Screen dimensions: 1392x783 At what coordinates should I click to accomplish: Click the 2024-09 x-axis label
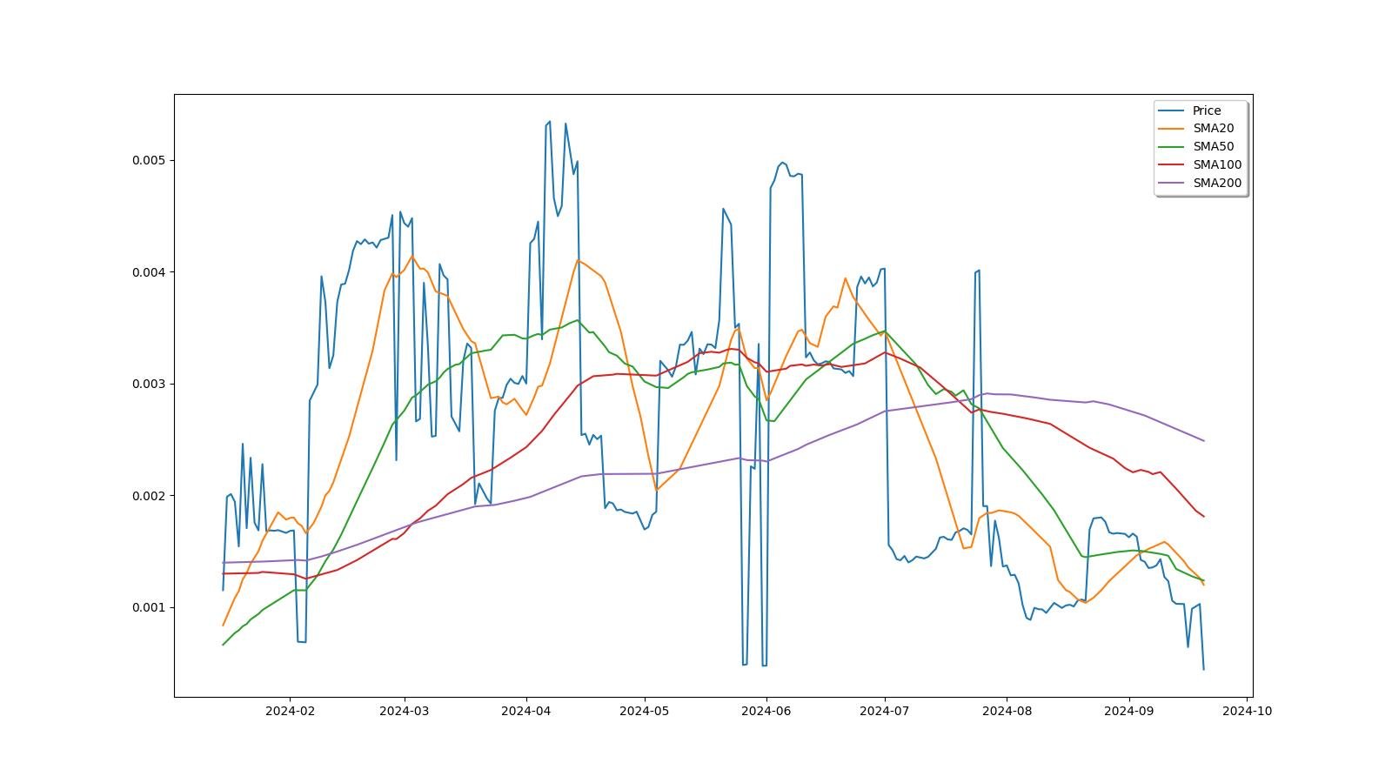click(x=1129, y=711)
